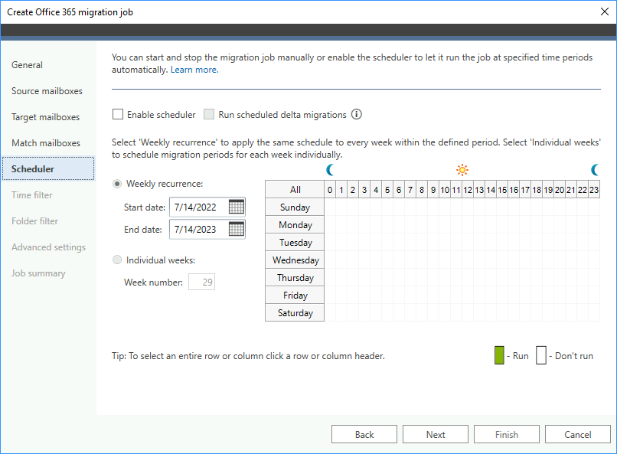This screenshot has width=617, height=454.
Task: Toggle Run scheduled delta migrations checkbox
Action: pyautogui.click(x=209, y=115)
